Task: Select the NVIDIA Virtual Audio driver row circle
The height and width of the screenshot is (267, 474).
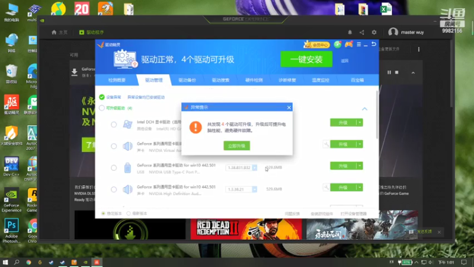Action: click(x=114, y=146)
